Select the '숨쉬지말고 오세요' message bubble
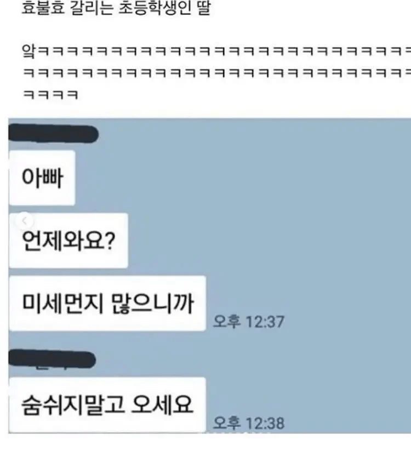The image size is (411, 462). (x=107, y=405)
